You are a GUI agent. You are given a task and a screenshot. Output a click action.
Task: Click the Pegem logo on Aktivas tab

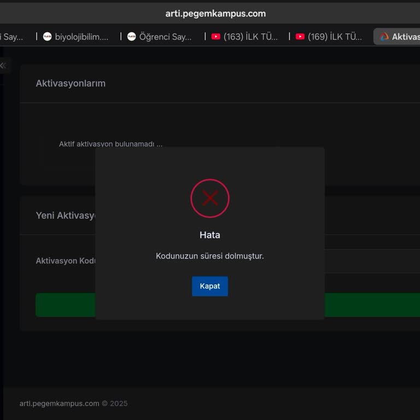384,37
